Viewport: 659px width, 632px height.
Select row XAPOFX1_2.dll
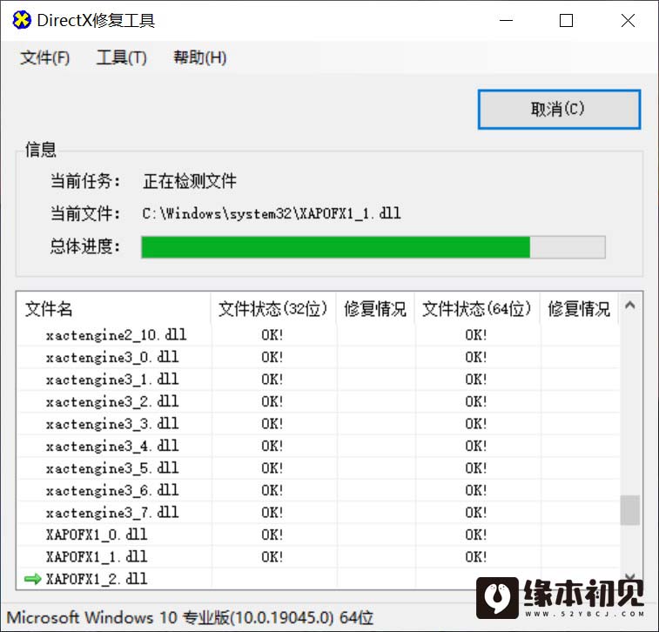(318, 579)
